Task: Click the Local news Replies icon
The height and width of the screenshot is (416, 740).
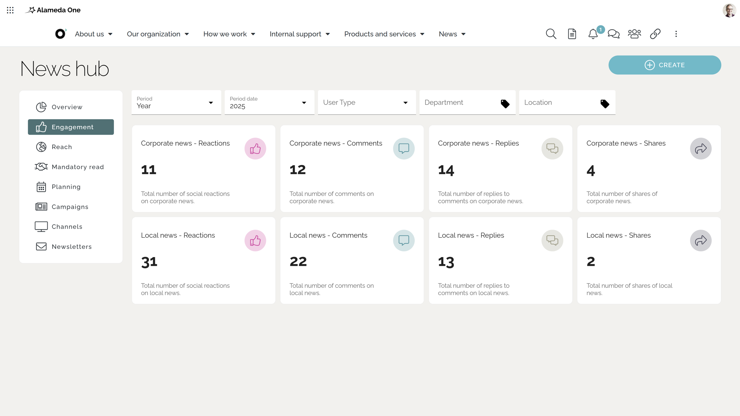Action: click(x=552, y=240)
